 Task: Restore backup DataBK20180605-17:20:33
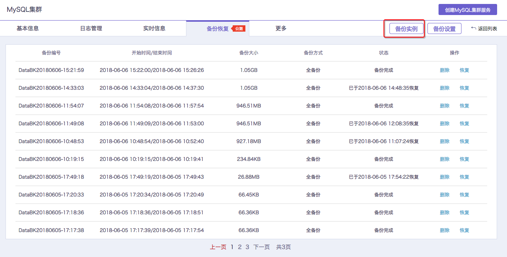(x=465, y=195)
